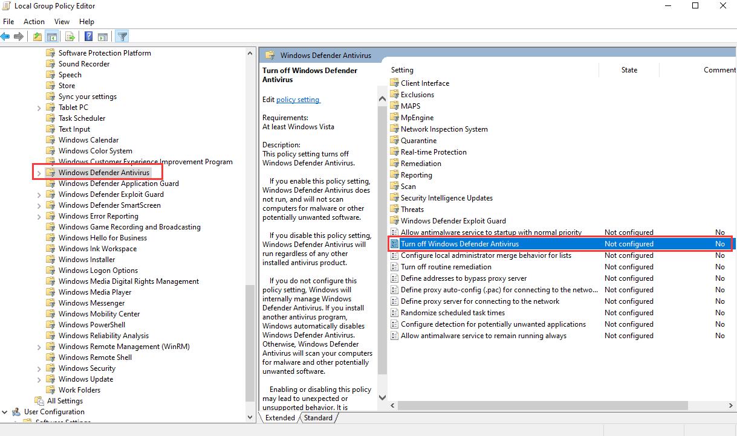Click the Remediation folder icon

(x=395, y=164)
